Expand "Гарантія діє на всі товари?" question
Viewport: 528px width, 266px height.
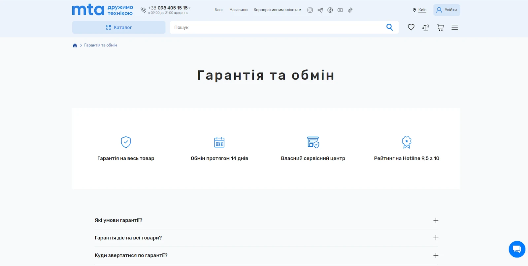pos(436,238)
